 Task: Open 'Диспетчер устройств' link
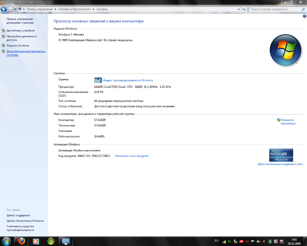[20, 31]
